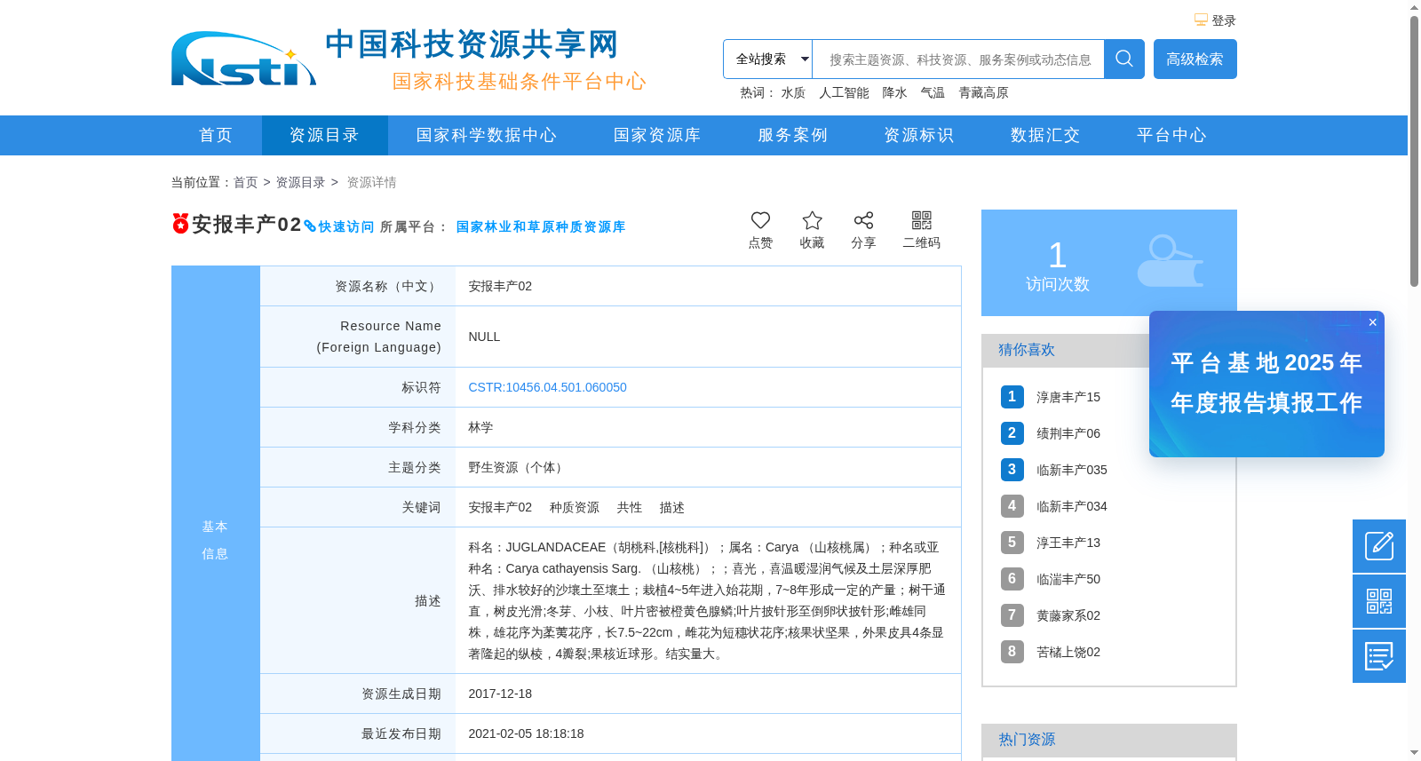Screen dimensions: 1421x761
Task: Focus the resource search input field
Action: 958,59
